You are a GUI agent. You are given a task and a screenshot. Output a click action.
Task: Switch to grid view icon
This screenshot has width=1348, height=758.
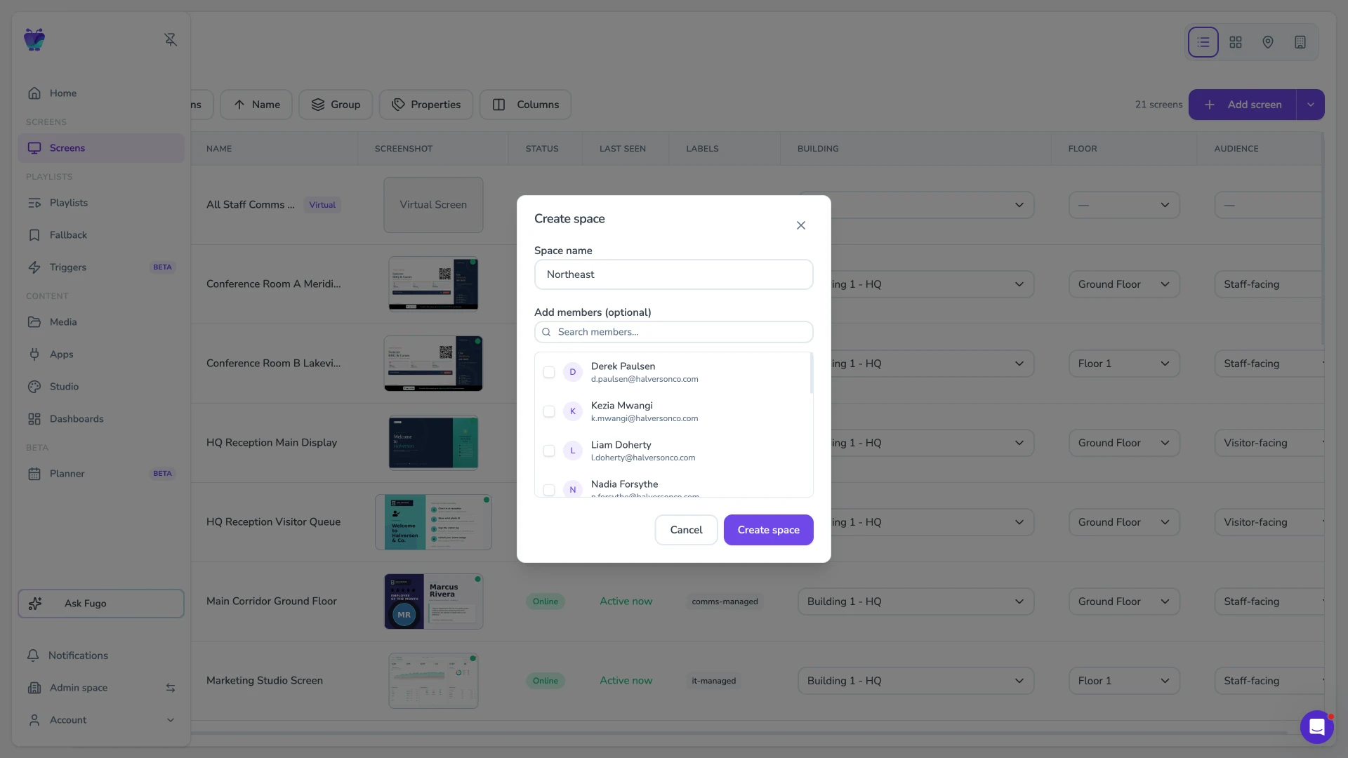pyautogui.click(x=1236, y=42)
